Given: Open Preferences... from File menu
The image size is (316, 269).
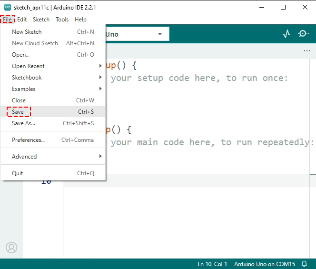Looking at the screenshot, I should pos(53,140).
